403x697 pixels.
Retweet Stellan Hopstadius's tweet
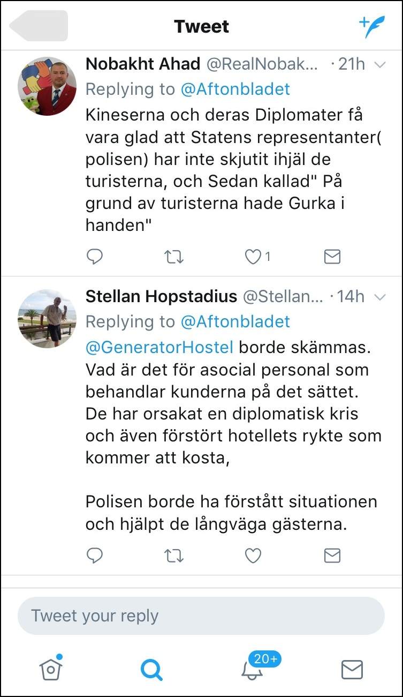point(173,556)
